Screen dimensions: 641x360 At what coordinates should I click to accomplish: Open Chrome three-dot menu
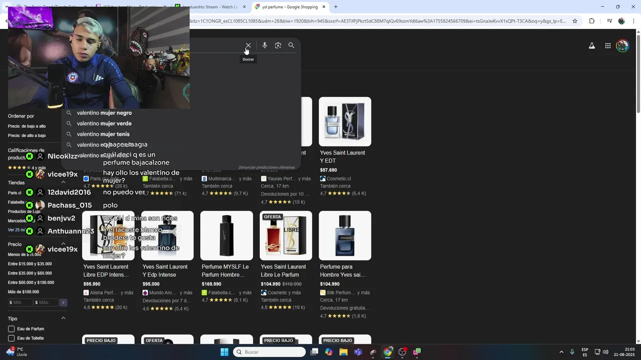tap(633, 21)
